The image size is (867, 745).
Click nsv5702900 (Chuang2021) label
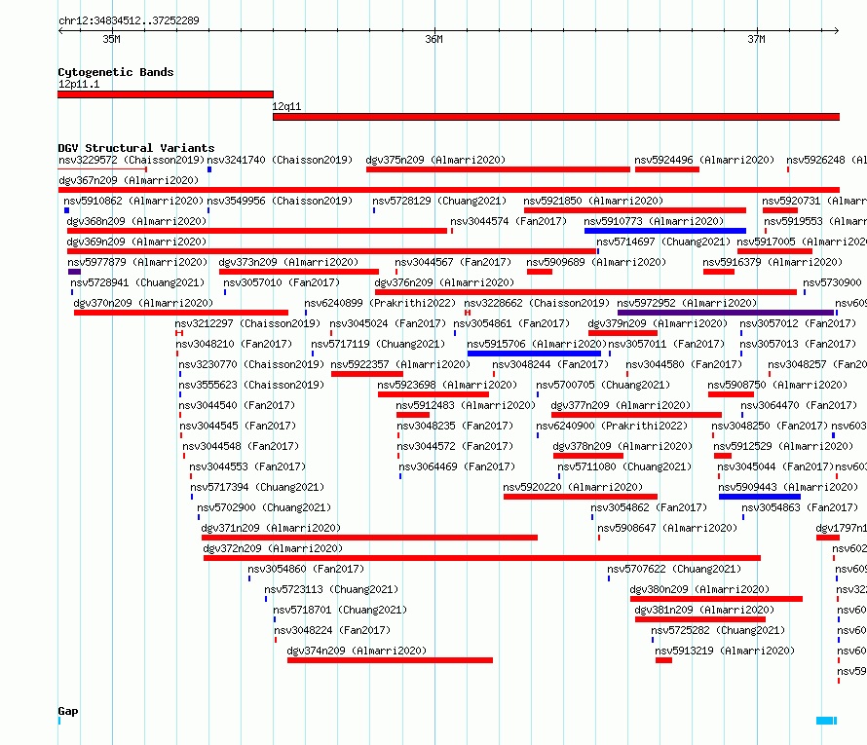coord(264,507)
